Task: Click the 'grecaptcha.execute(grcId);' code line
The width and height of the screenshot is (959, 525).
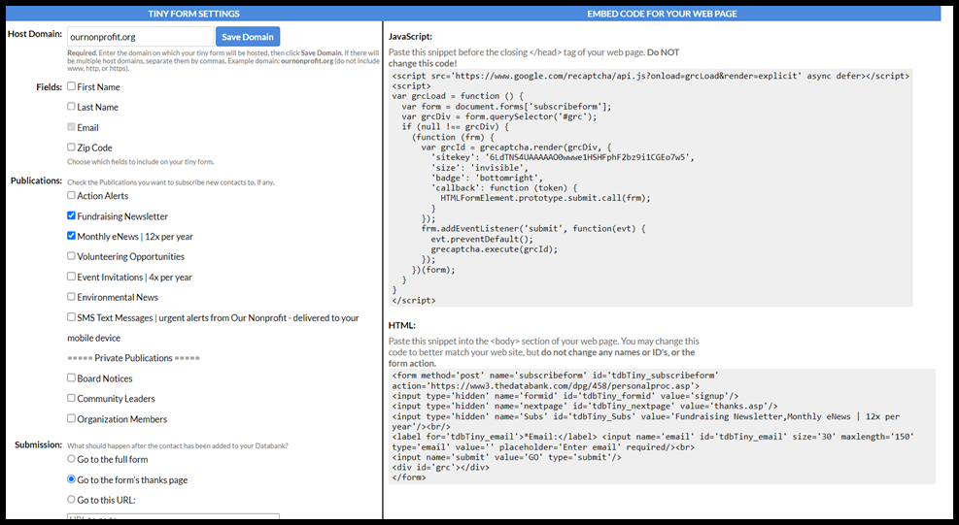Action: [495, 248]
